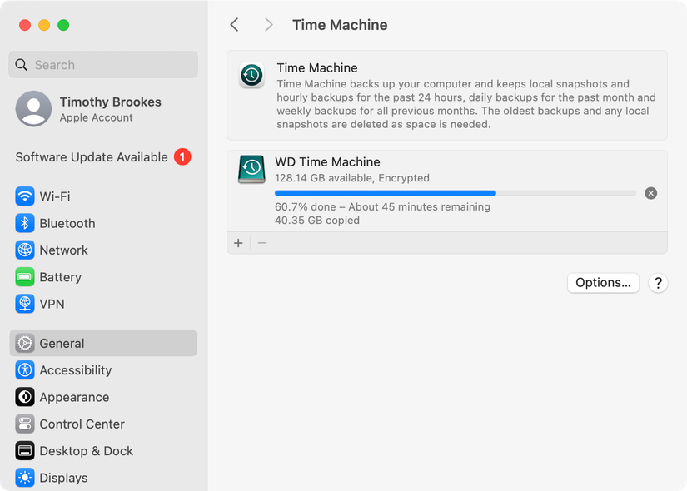Open Software Update Available notification
This screenshot has height=491, width=687.
coord(94,157)
